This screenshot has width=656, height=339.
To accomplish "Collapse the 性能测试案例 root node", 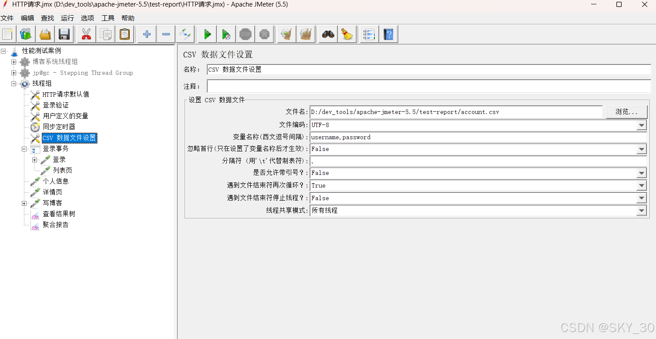I will [x=3, y=51].
